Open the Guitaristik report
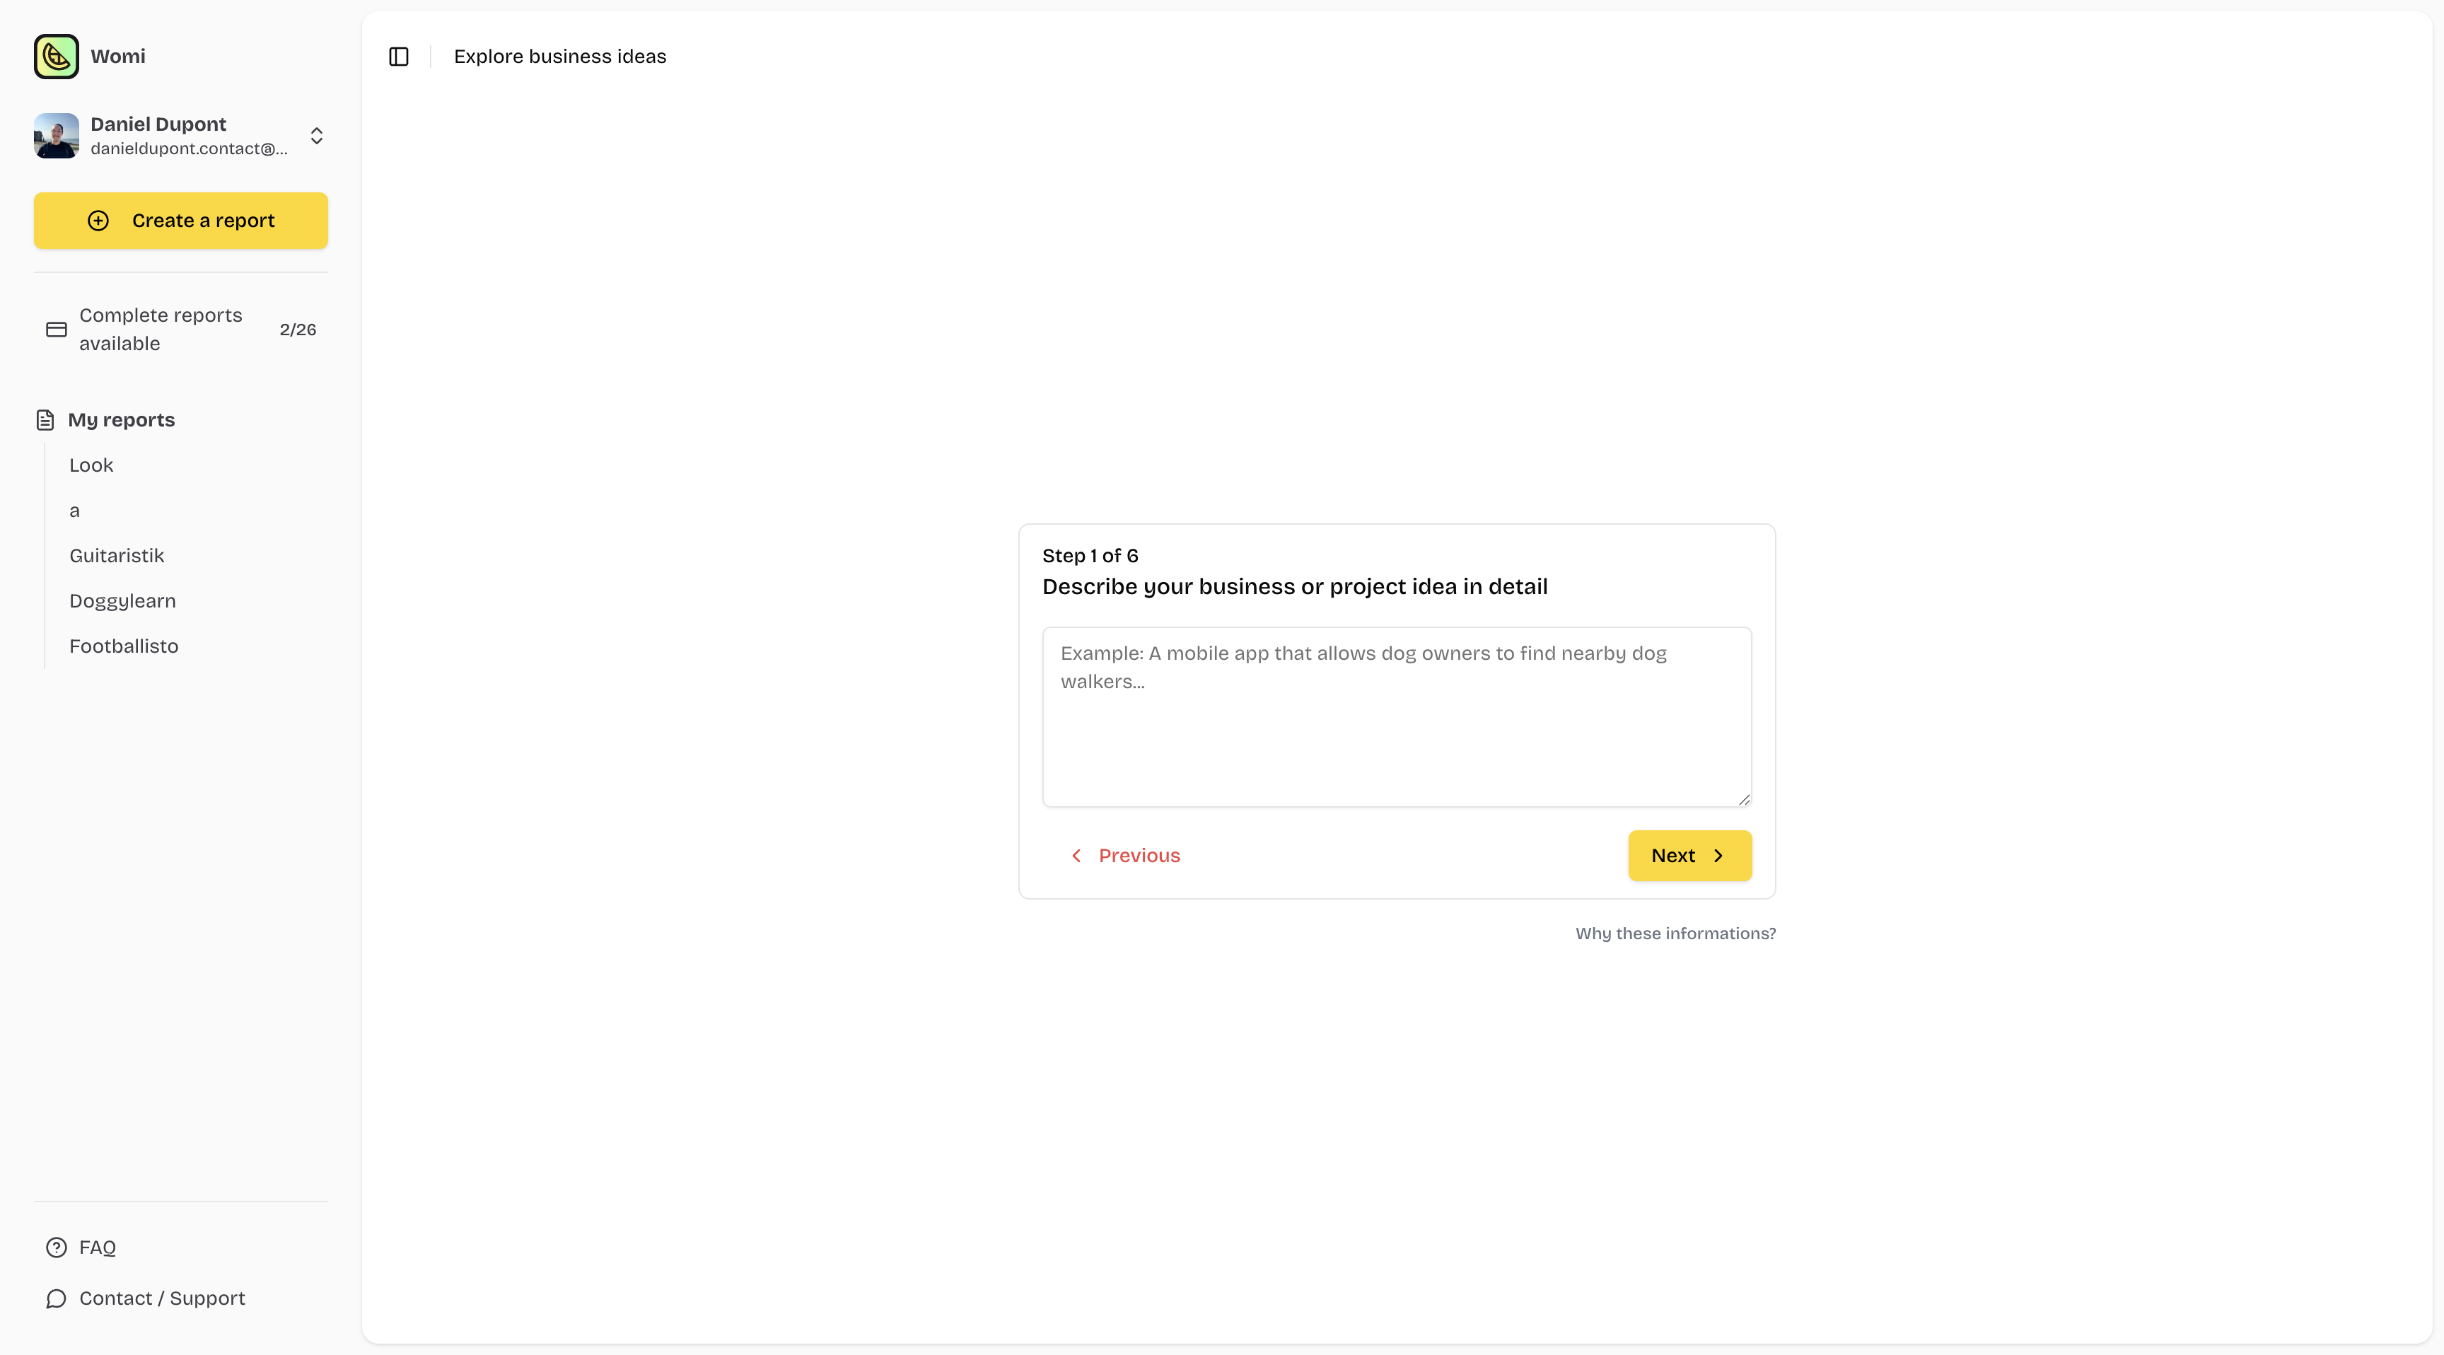This screenshot has width=2444, height=1355. tap(117, 555)
